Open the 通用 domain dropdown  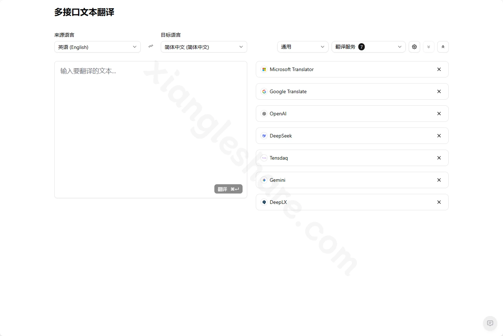(303, 47)
